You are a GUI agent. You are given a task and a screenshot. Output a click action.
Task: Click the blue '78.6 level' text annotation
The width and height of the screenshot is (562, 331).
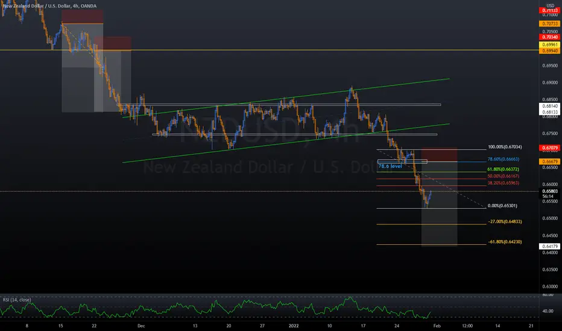click(390, 166)
